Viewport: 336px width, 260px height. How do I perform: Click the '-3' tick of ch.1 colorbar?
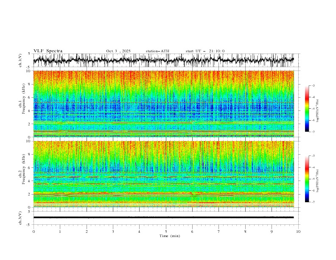pyautogui.click(x=313, y=85)
